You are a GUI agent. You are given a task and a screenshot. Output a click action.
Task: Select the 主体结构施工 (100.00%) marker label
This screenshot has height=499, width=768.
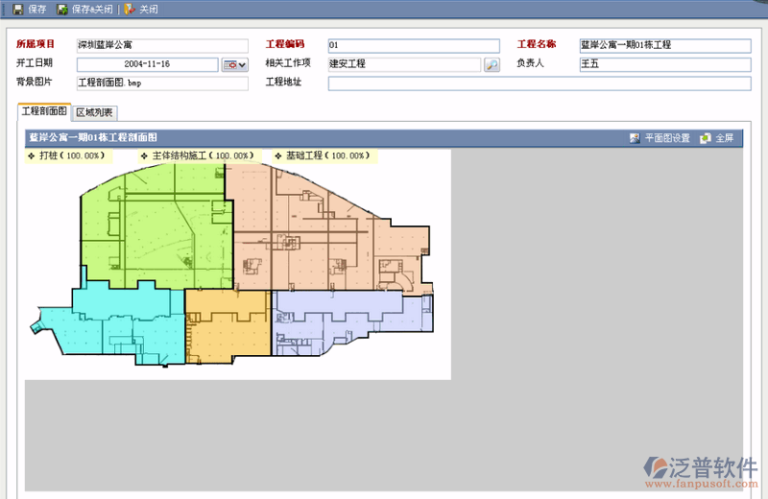point(200,155)
